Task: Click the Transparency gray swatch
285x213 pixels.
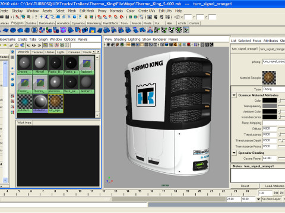Action: (270, 106)
